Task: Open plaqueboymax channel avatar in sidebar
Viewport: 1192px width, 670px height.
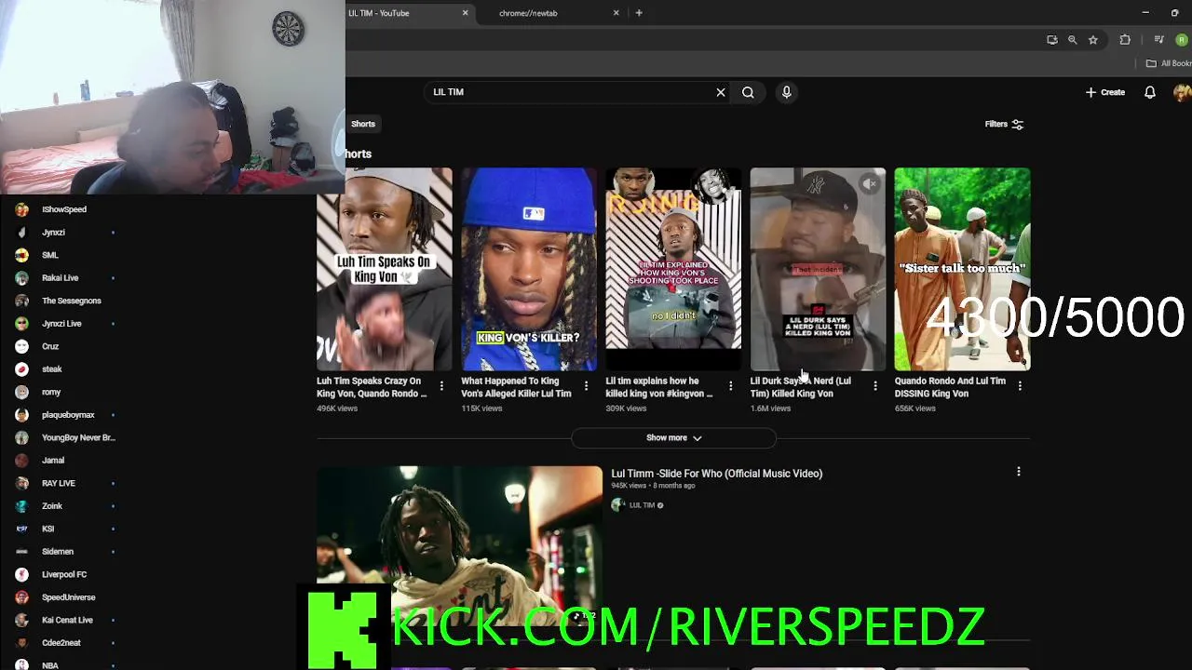Action: click(22, 415)
